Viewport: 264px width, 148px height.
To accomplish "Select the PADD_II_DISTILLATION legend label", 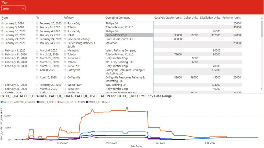I will (x=72, y=102).
